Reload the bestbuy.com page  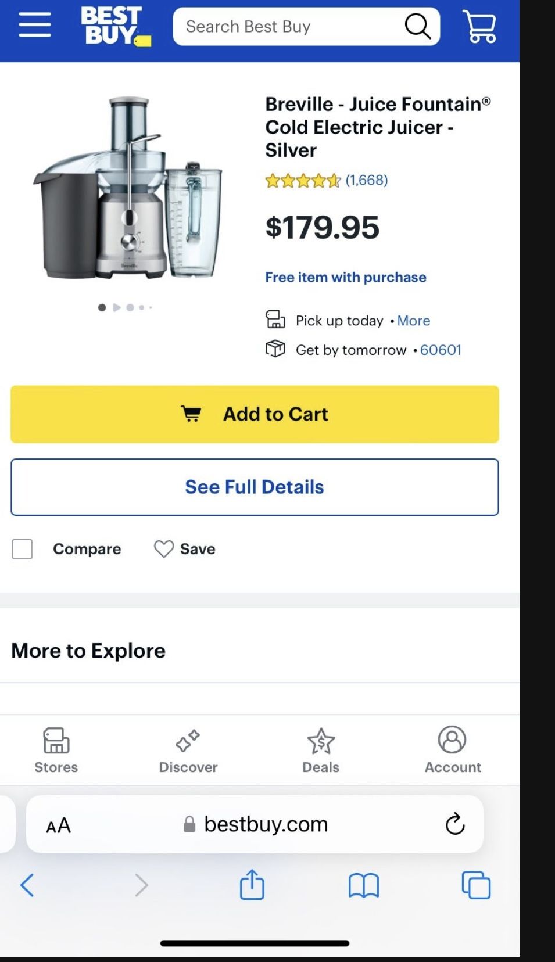[454, 824]
